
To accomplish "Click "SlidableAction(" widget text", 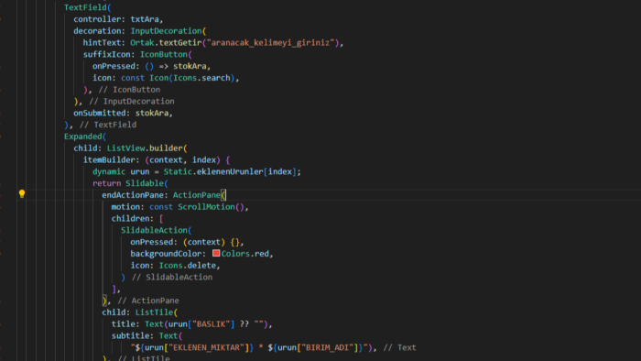I will coord(157,230).
